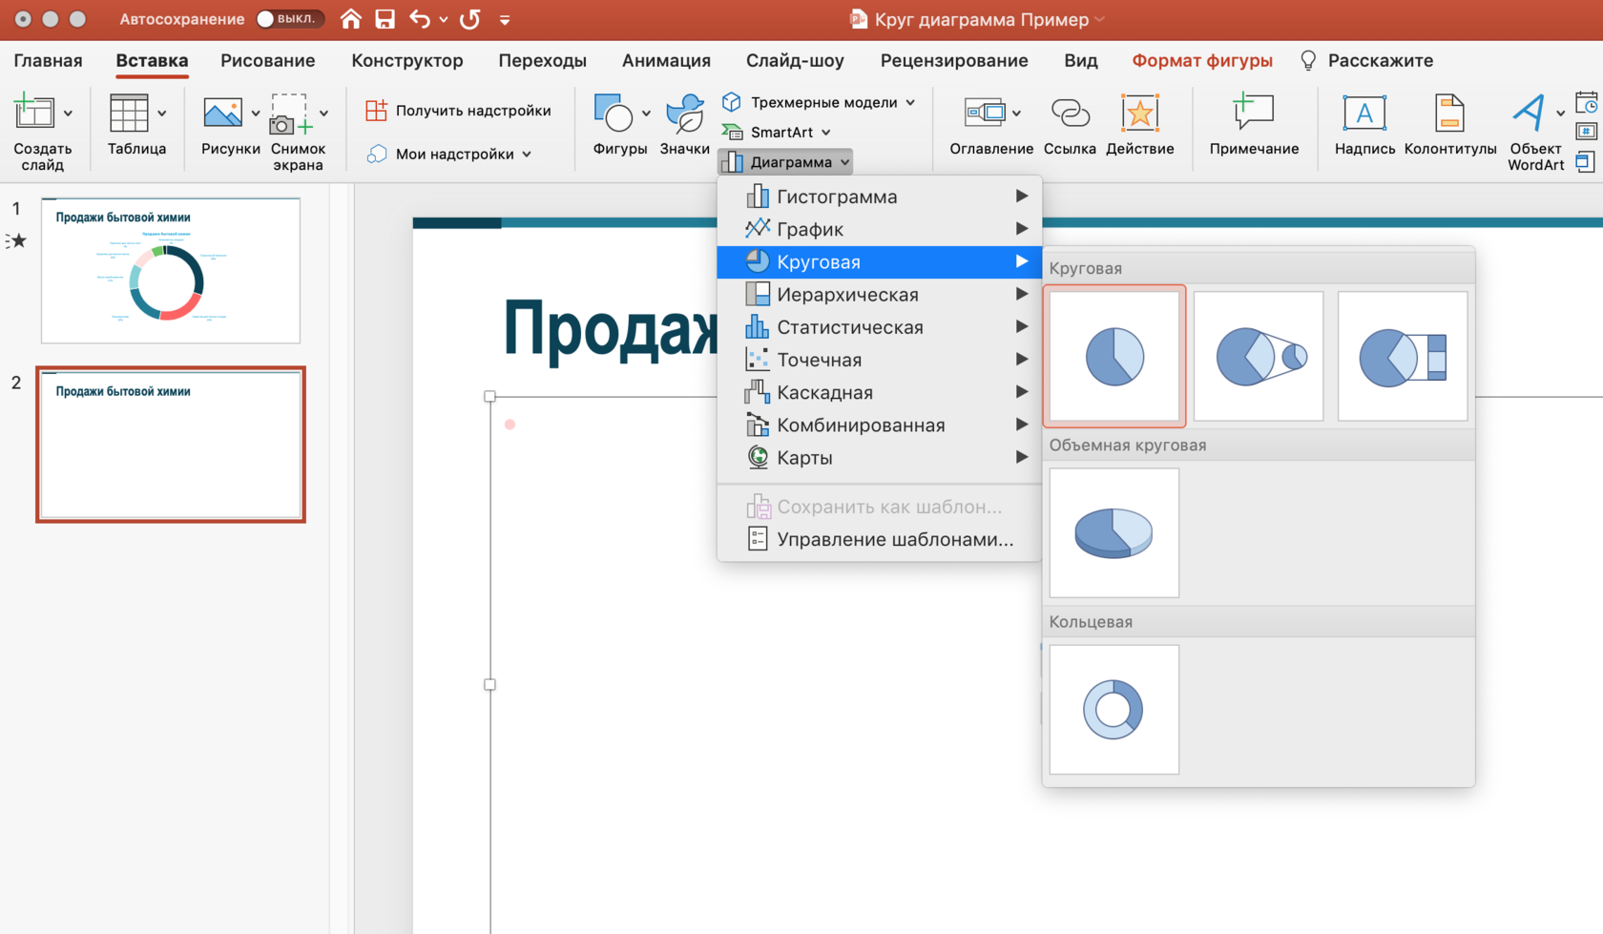
Task: Expand the Снимок экрана dropdown arrow
Action: 323,114
